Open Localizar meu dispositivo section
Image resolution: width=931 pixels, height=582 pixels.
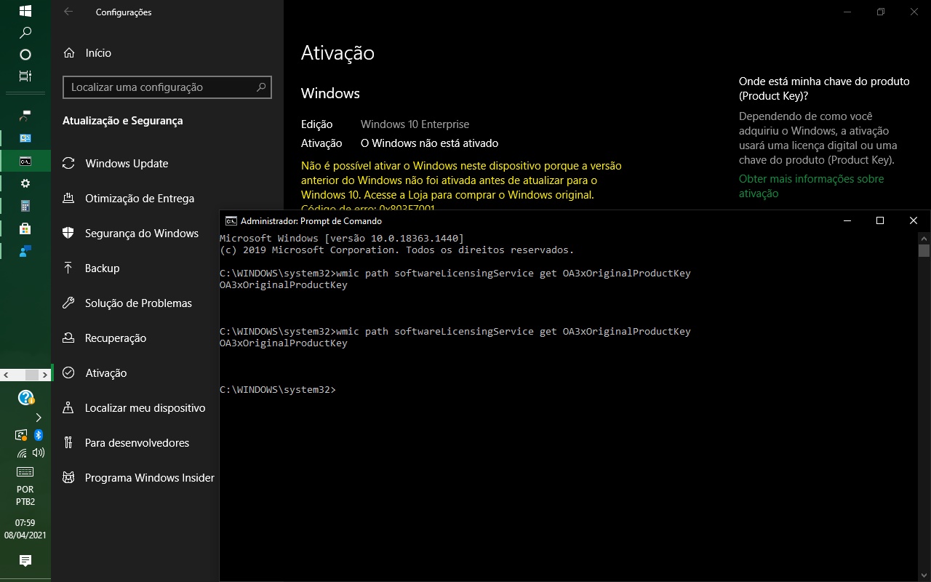pos(135,408)
